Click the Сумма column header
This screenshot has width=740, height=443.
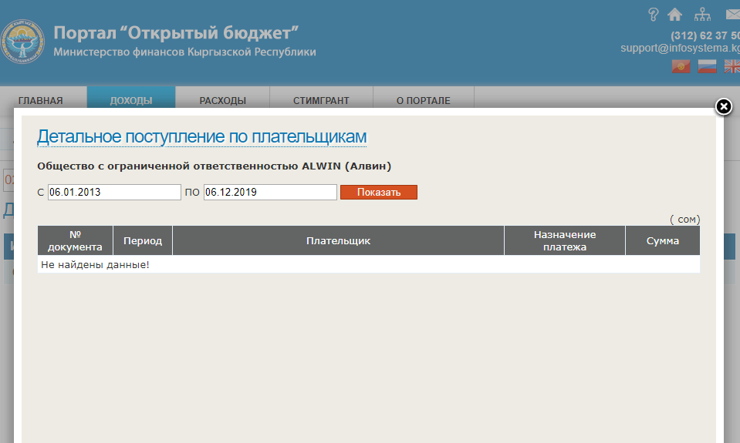point(662,241)
